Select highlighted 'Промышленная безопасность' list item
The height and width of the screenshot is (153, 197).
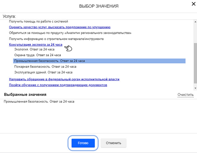pos(99,61)
